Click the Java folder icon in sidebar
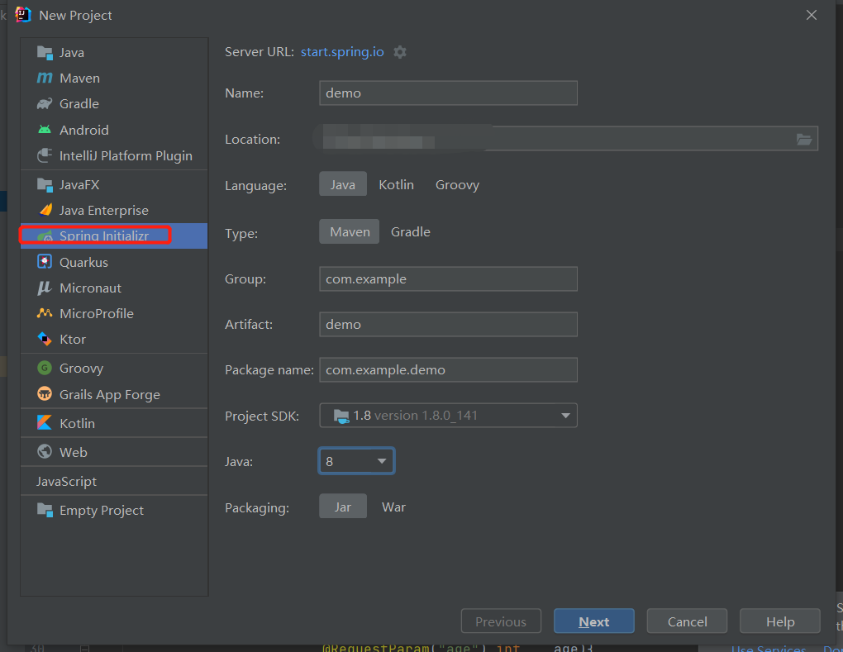843x652 pixels. tap(45, 53)
